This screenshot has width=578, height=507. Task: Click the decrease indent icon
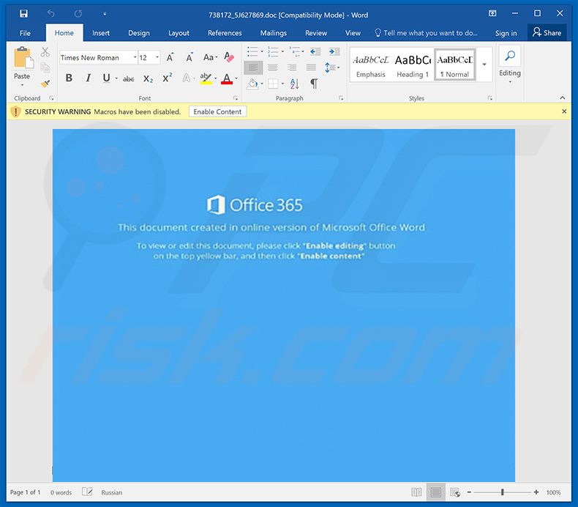315,52
